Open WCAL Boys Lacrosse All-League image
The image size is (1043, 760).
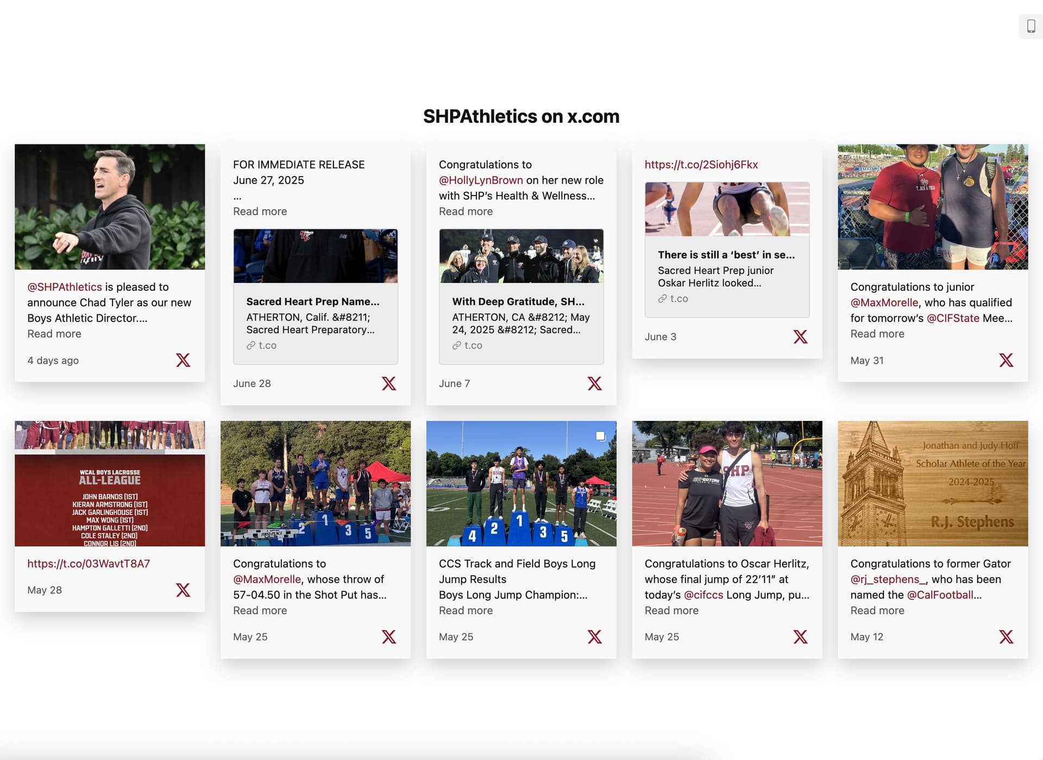(x=110, y=483)
